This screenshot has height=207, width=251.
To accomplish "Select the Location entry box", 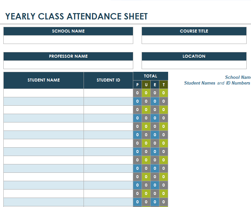I will click(x=194, y=65).
